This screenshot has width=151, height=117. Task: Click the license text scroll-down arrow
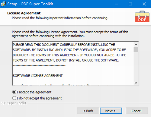(x=136, y=83)
